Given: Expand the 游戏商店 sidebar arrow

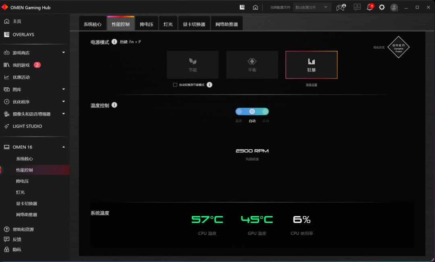Looking at the screenshot, I should [64, 52].
